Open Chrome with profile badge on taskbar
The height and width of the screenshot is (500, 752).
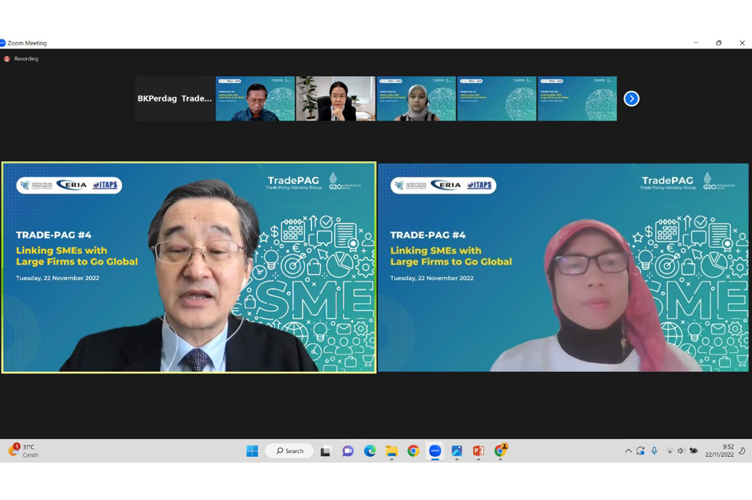click(x=500, y=450)
